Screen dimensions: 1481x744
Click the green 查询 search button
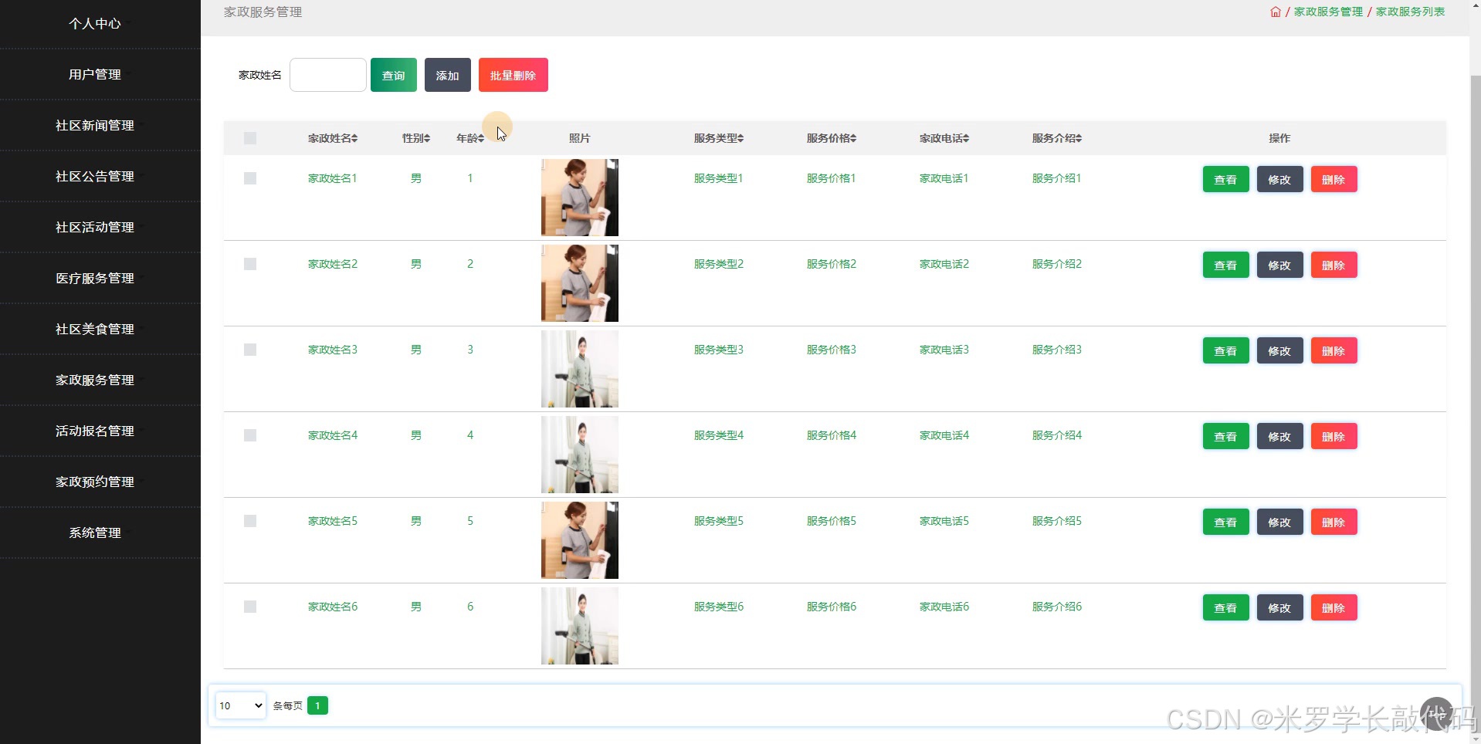tap(394, 75)
